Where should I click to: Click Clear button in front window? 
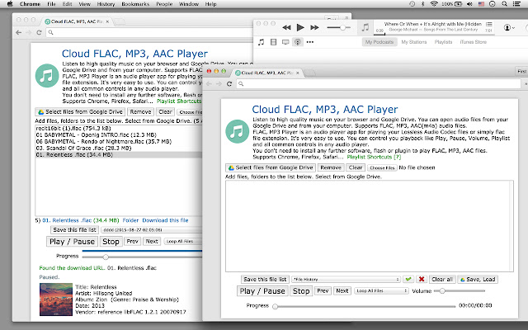[x=356, y=167]
